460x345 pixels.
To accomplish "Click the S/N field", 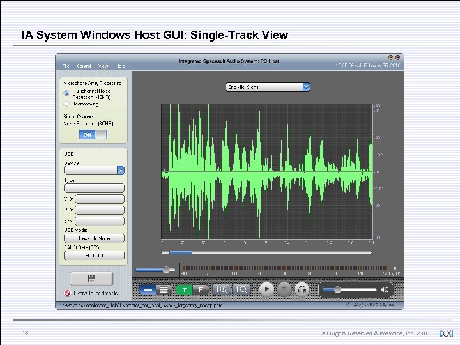I will pos(100,221).
